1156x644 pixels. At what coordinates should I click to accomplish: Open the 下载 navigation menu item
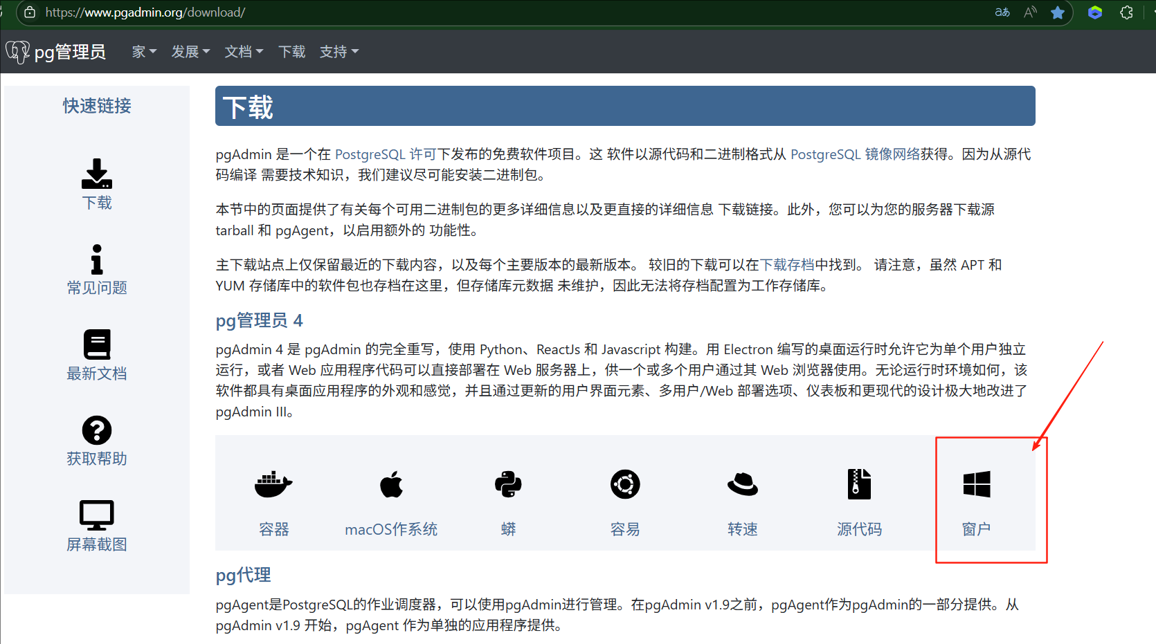click(x=291, y=52)
